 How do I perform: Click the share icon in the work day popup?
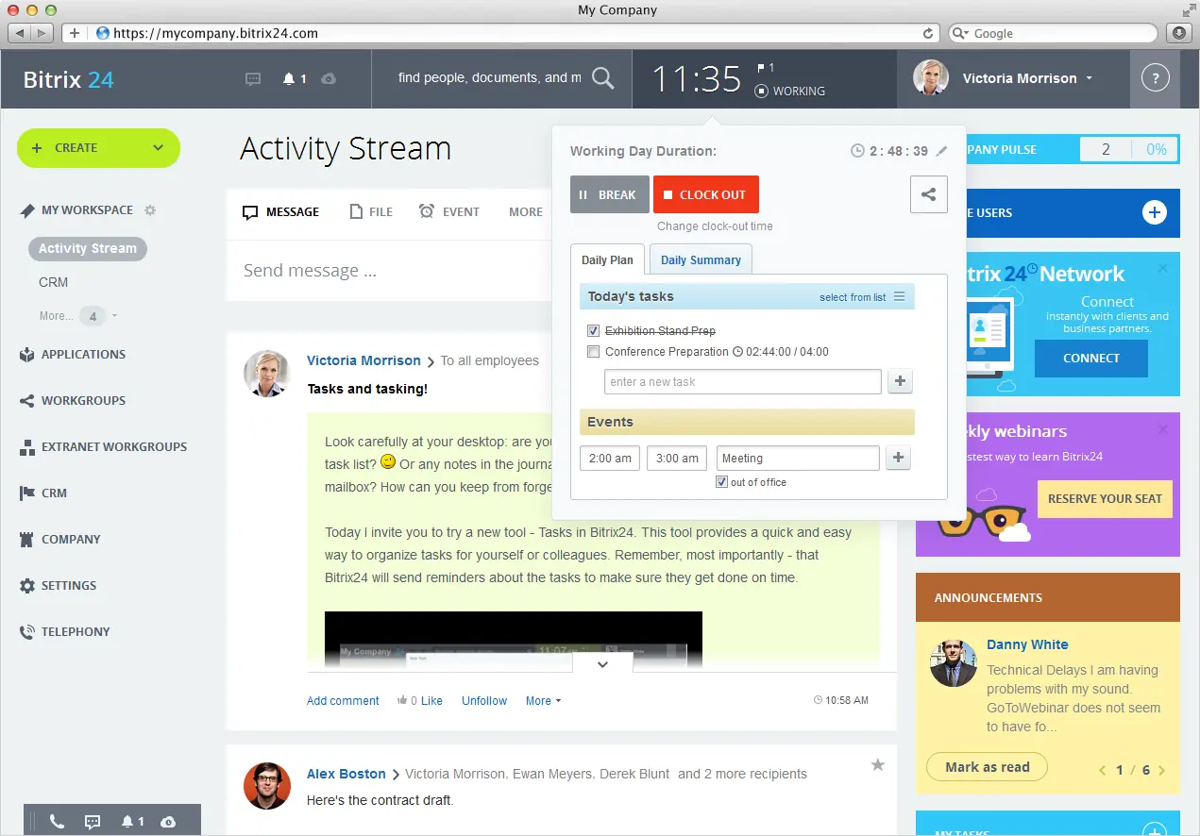pyautogui.click(x=929, y=194)
